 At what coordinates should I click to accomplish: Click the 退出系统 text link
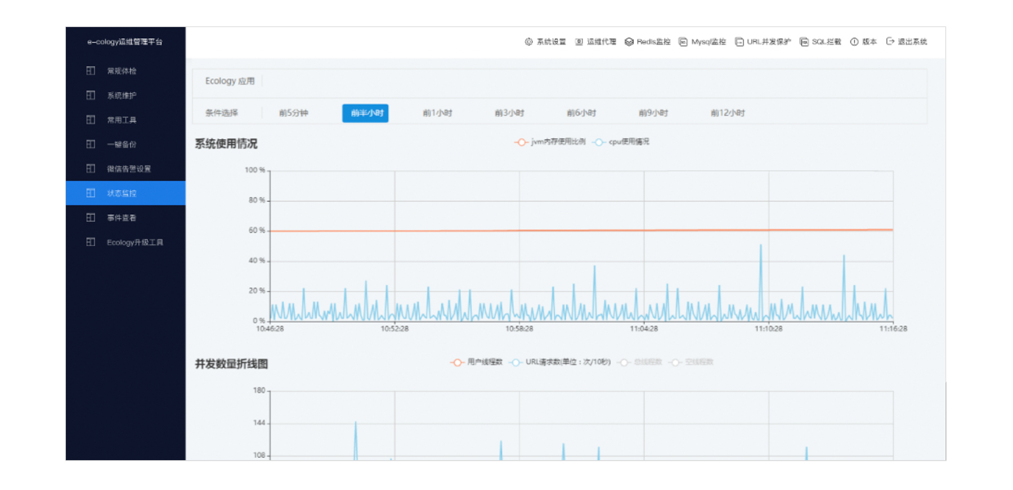[x=912, y=42]
